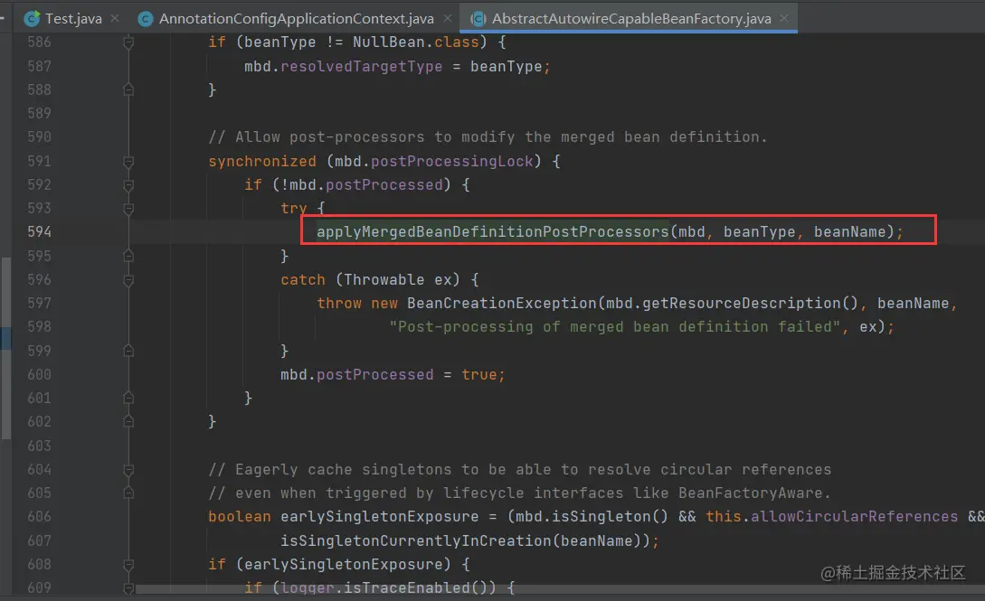This screenshot has width=985, height=601.
Task: Close AnnotationConfigApplicationContext.java tab
Action: 447,19
